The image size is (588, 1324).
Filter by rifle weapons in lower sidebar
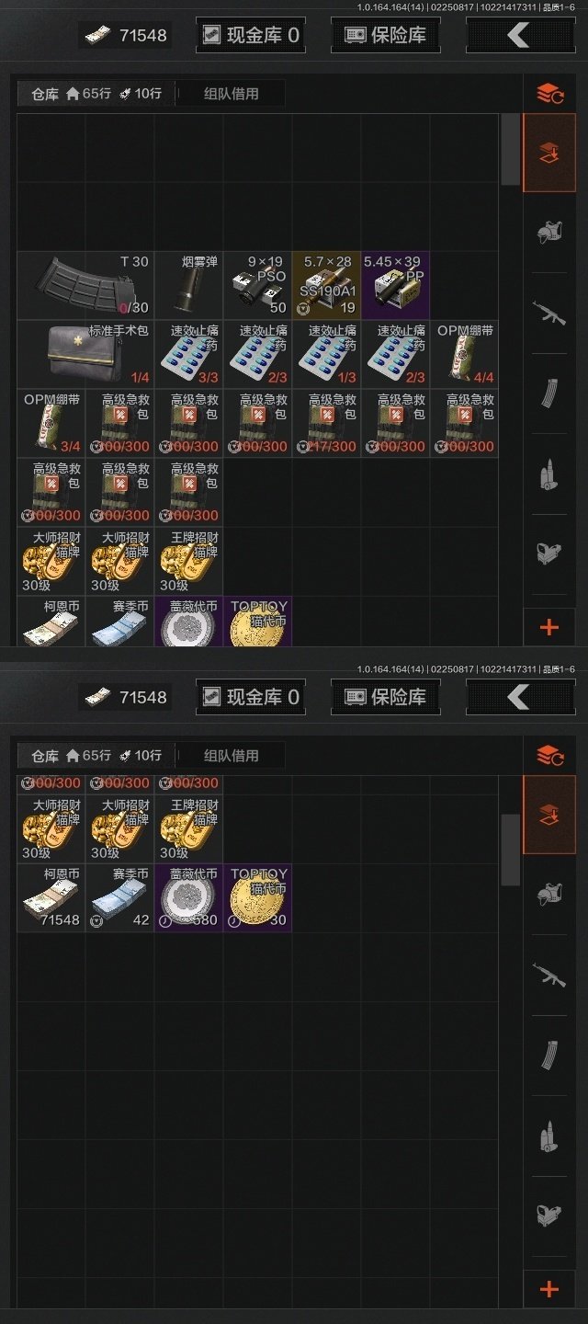coord(549,976)
